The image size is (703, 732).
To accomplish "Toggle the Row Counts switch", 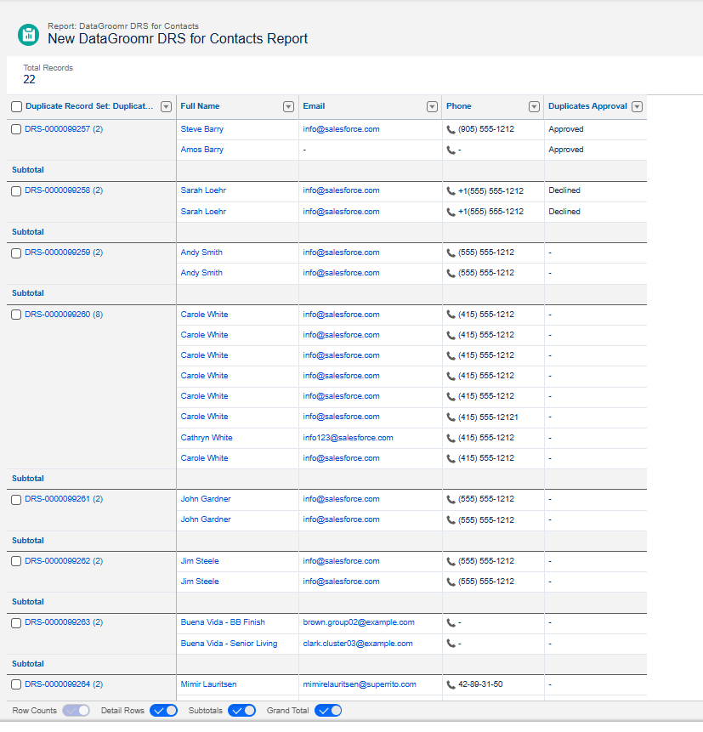I will [77, 711].
